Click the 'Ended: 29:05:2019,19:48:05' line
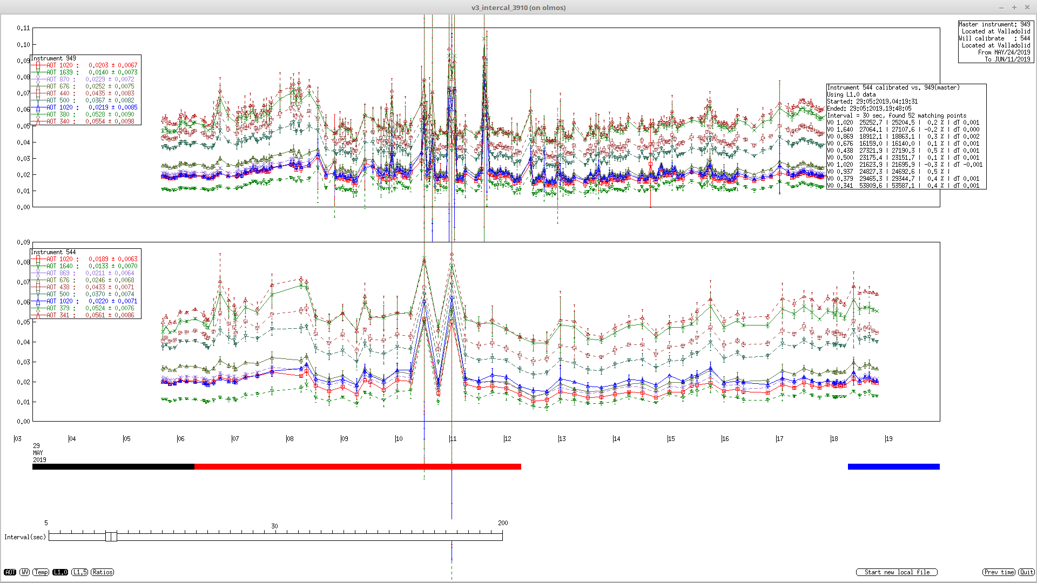 coord(869,109)
